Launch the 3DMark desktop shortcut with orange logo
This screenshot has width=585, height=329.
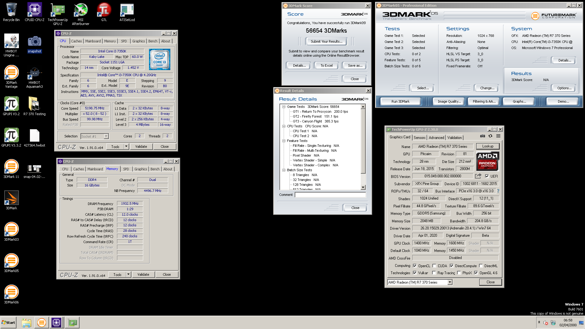11,200
